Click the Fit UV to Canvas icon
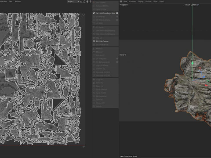The image size is (211, 158). [x=94, y=41]
